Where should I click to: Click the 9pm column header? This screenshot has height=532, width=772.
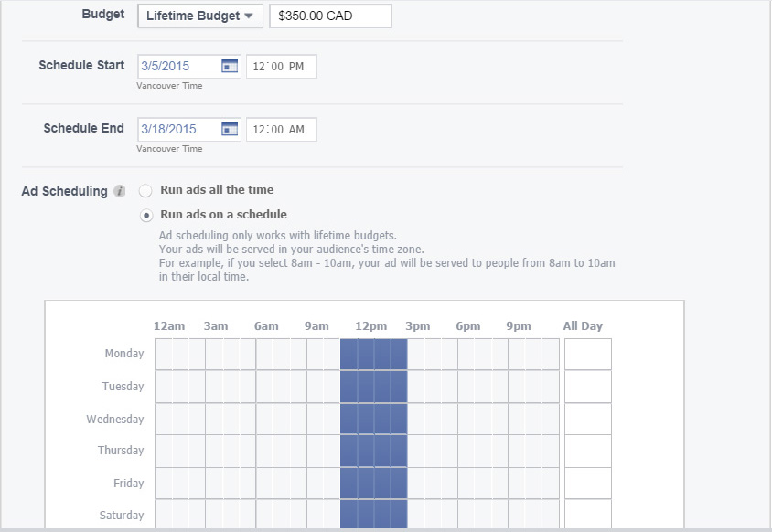click(519, 325)
